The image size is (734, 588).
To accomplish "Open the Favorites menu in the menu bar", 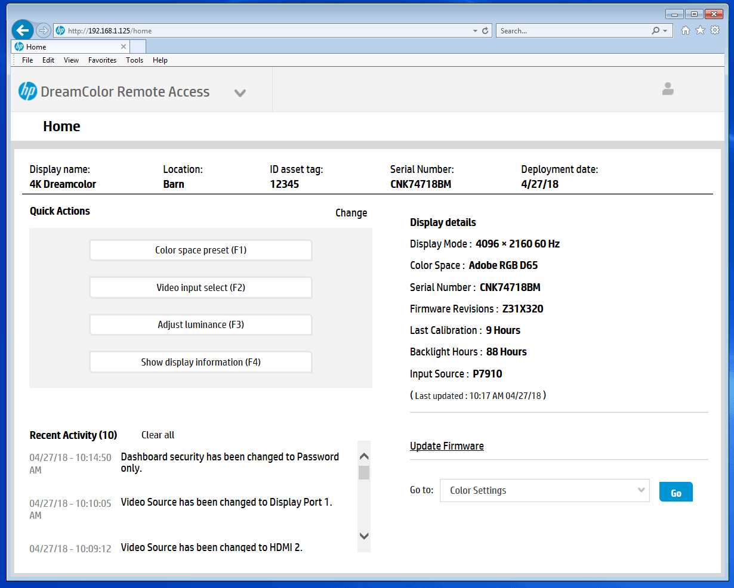I will coord(102,60).
